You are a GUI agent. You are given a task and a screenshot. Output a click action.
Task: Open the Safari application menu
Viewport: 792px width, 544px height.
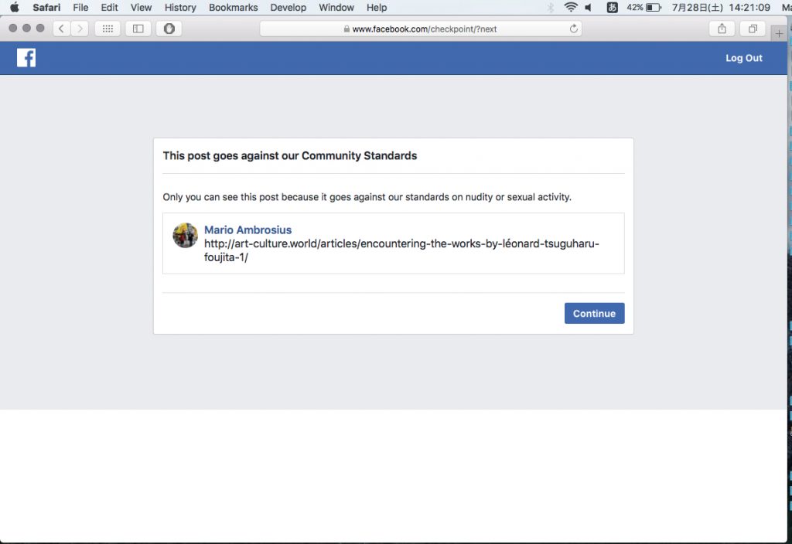click(x=46, y=7)
